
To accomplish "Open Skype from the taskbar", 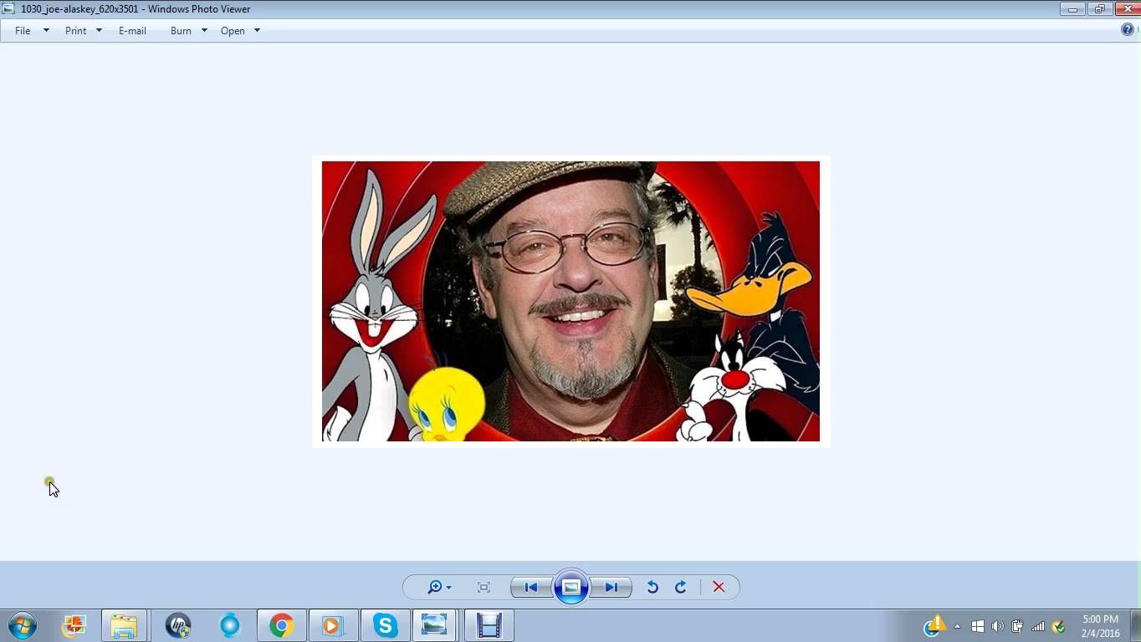I will click(x=385, y=625).
